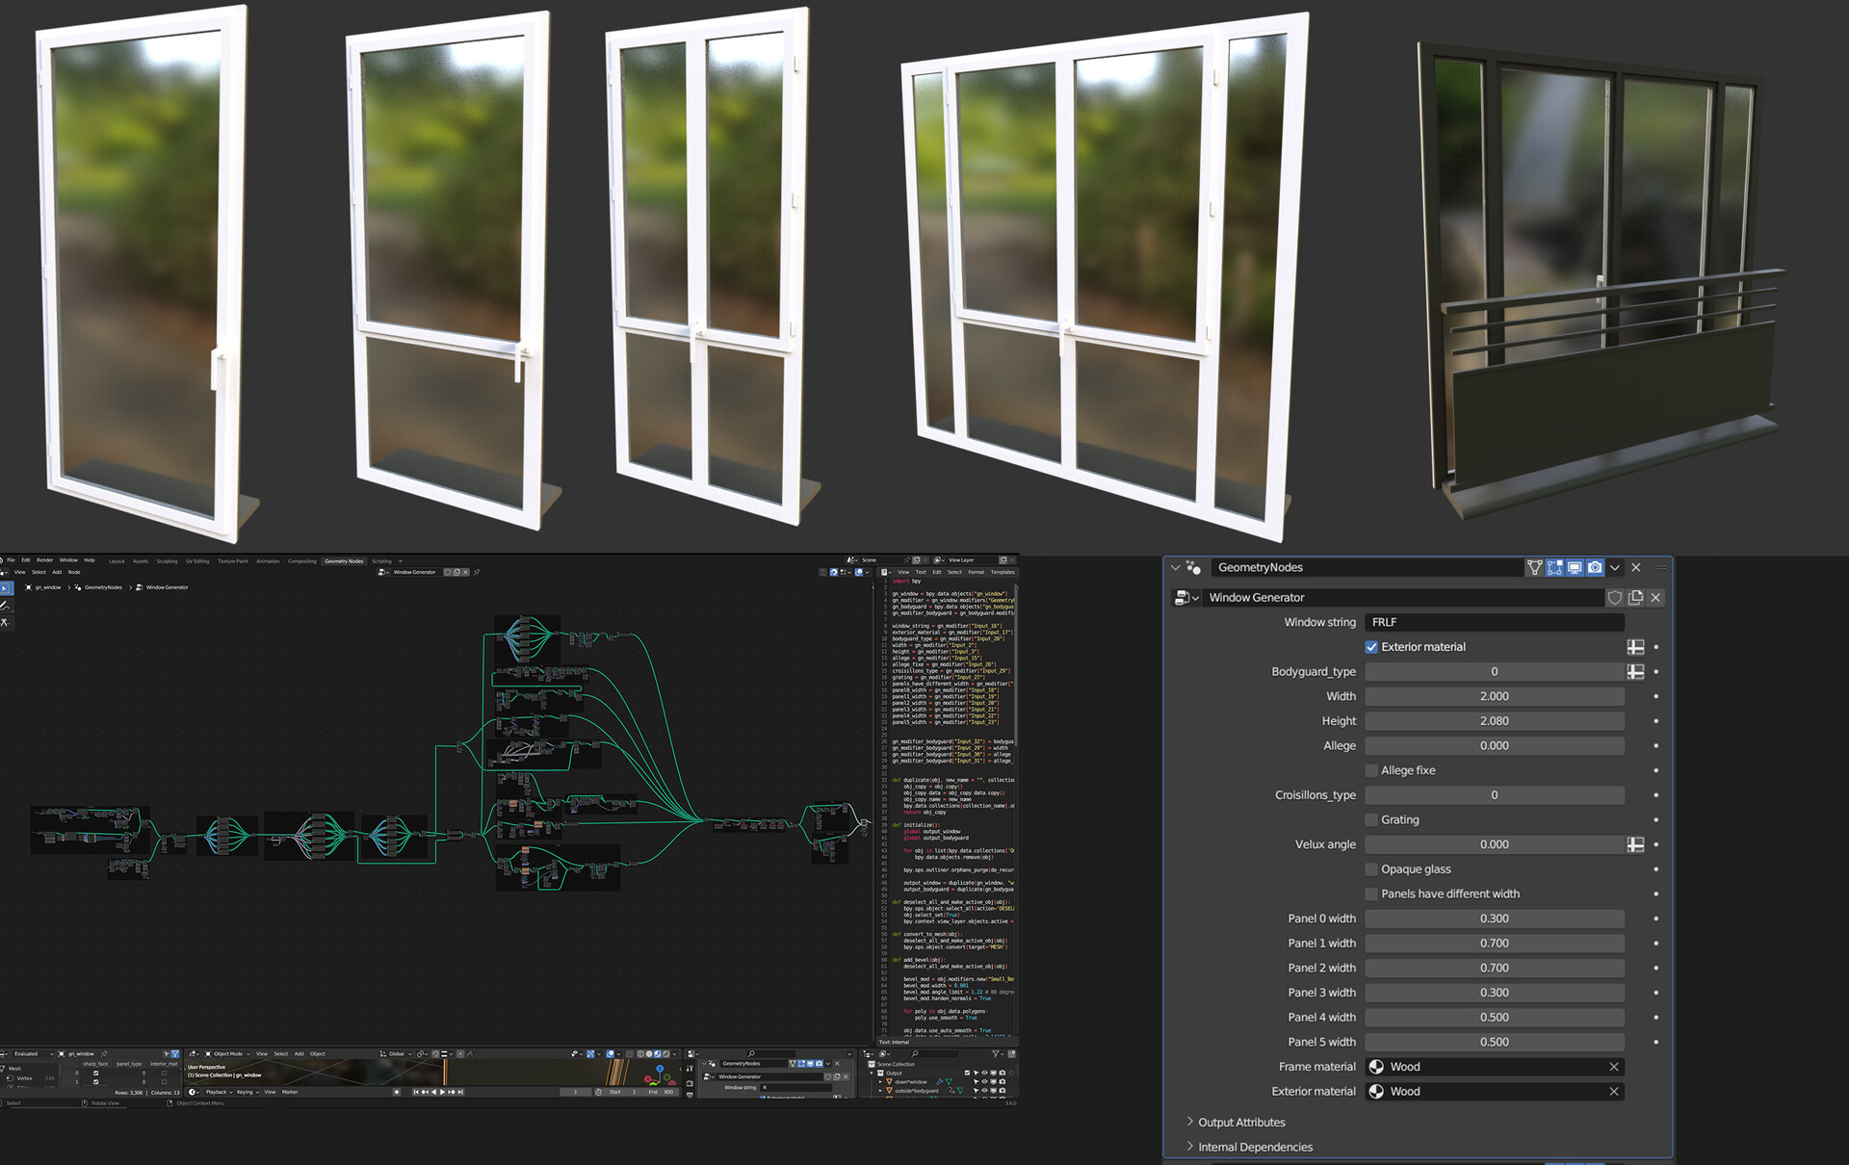
Task: Toggle realtime viewport display icon on GeometryNodes modifier
Action: [1574, 567]
